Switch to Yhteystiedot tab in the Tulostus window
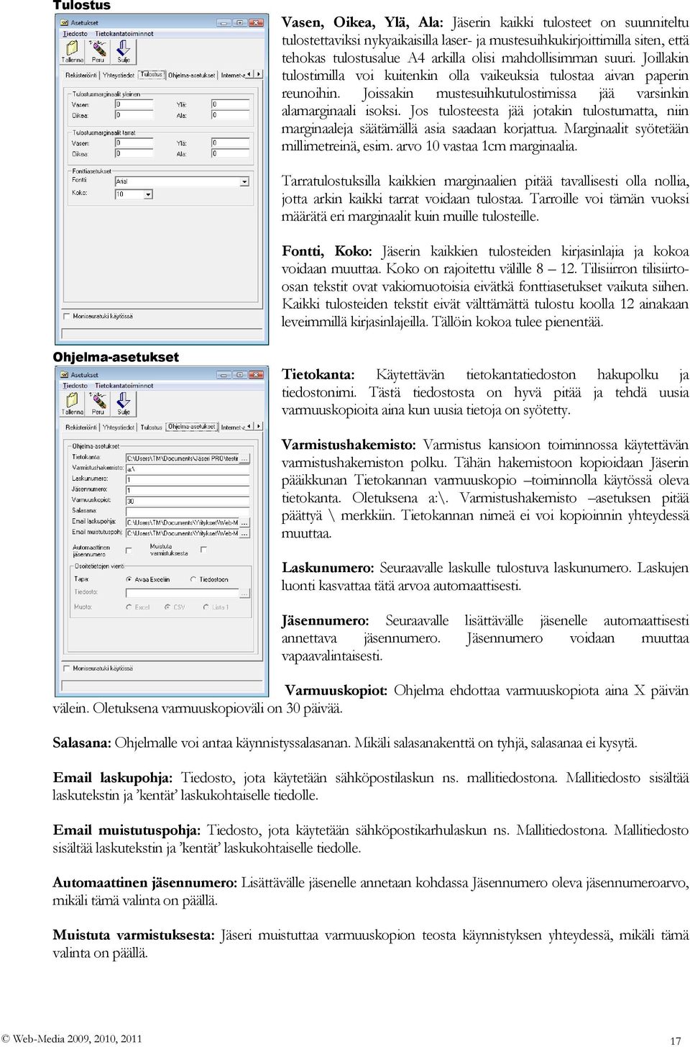The width and height of the screenshot is (690, 1047). click(x=119, y=75)
